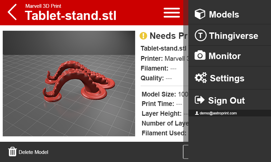Click the Filament Used row
Viewport: 271px width, 162px height.
coord(164,133)
